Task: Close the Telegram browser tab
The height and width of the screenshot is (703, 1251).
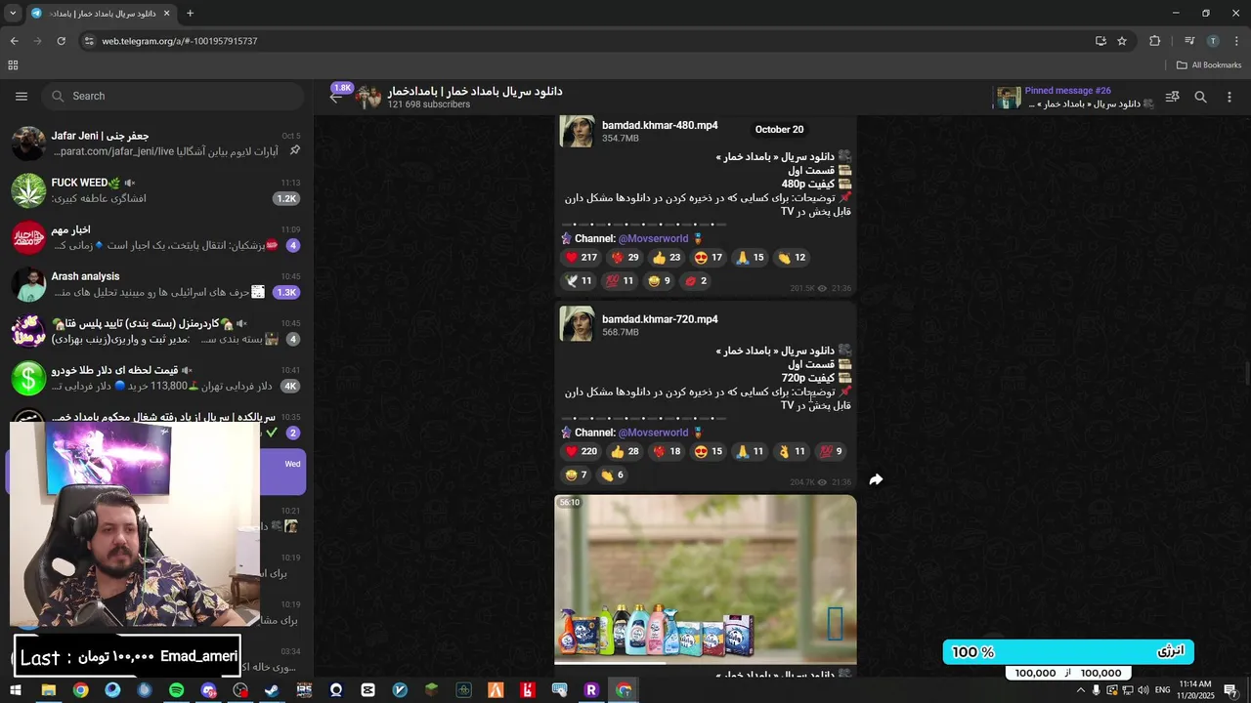Action: [x=166, y=14]
